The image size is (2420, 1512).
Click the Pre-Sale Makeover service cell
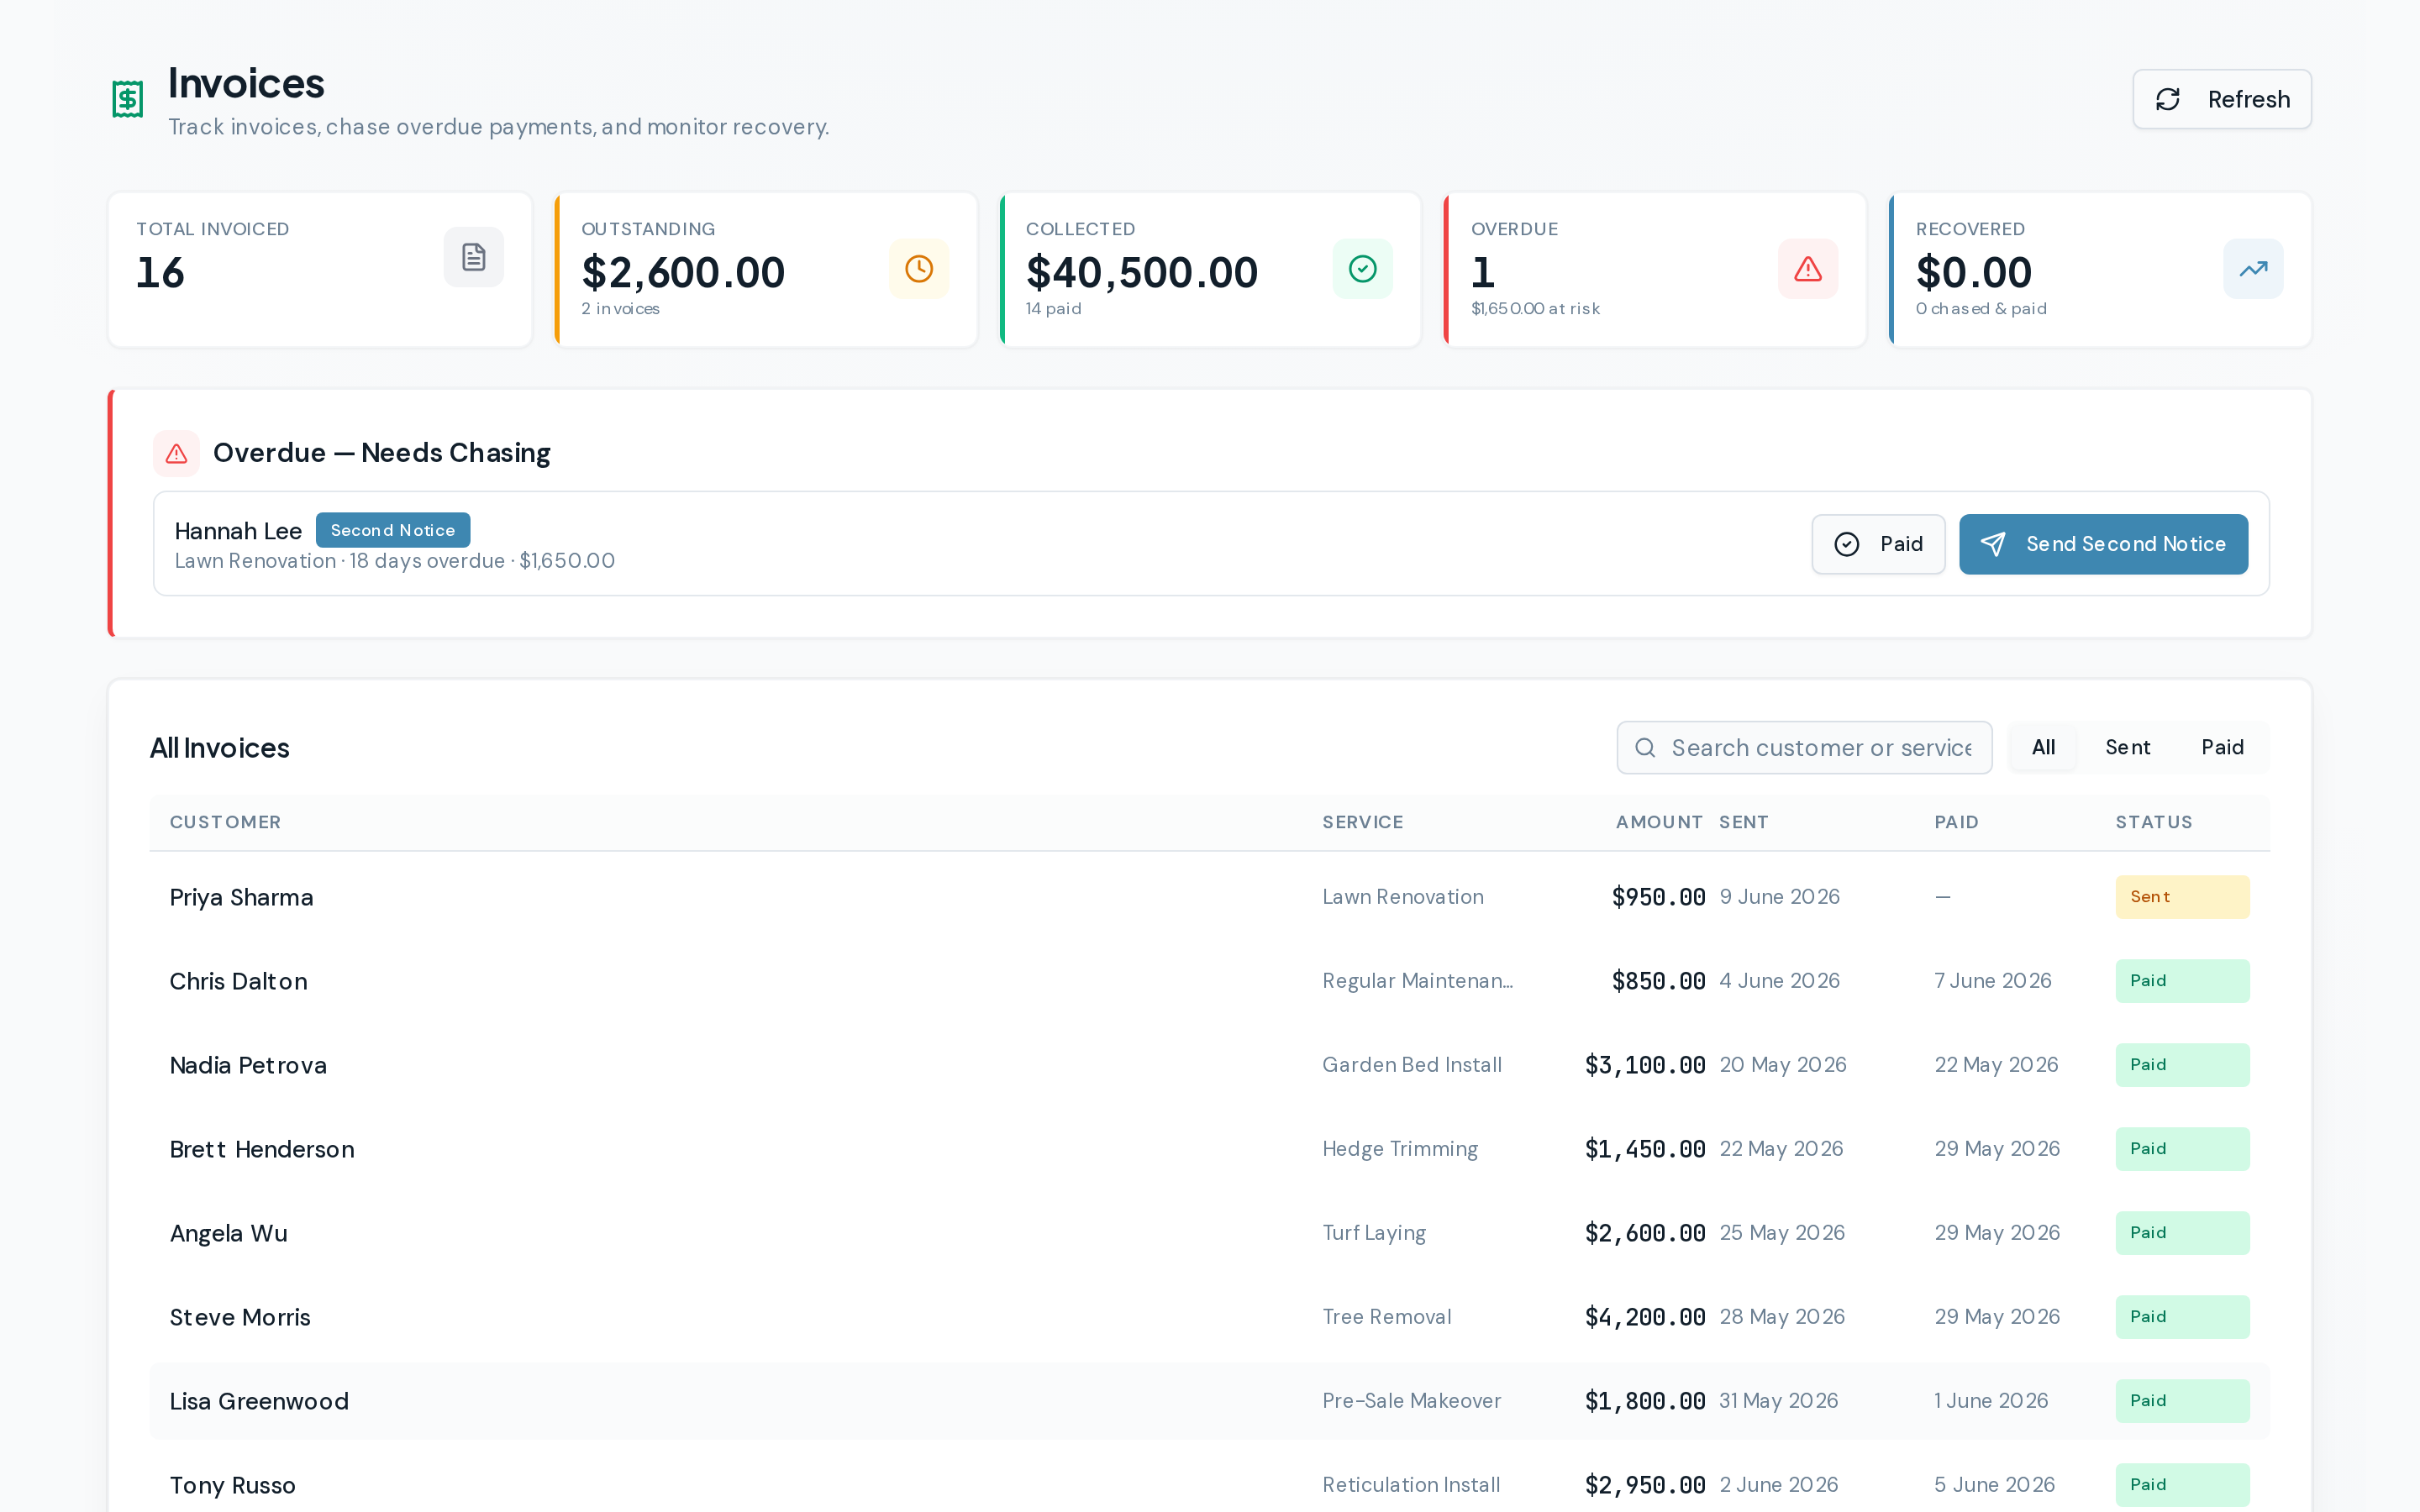(x=1411, y=1401)
